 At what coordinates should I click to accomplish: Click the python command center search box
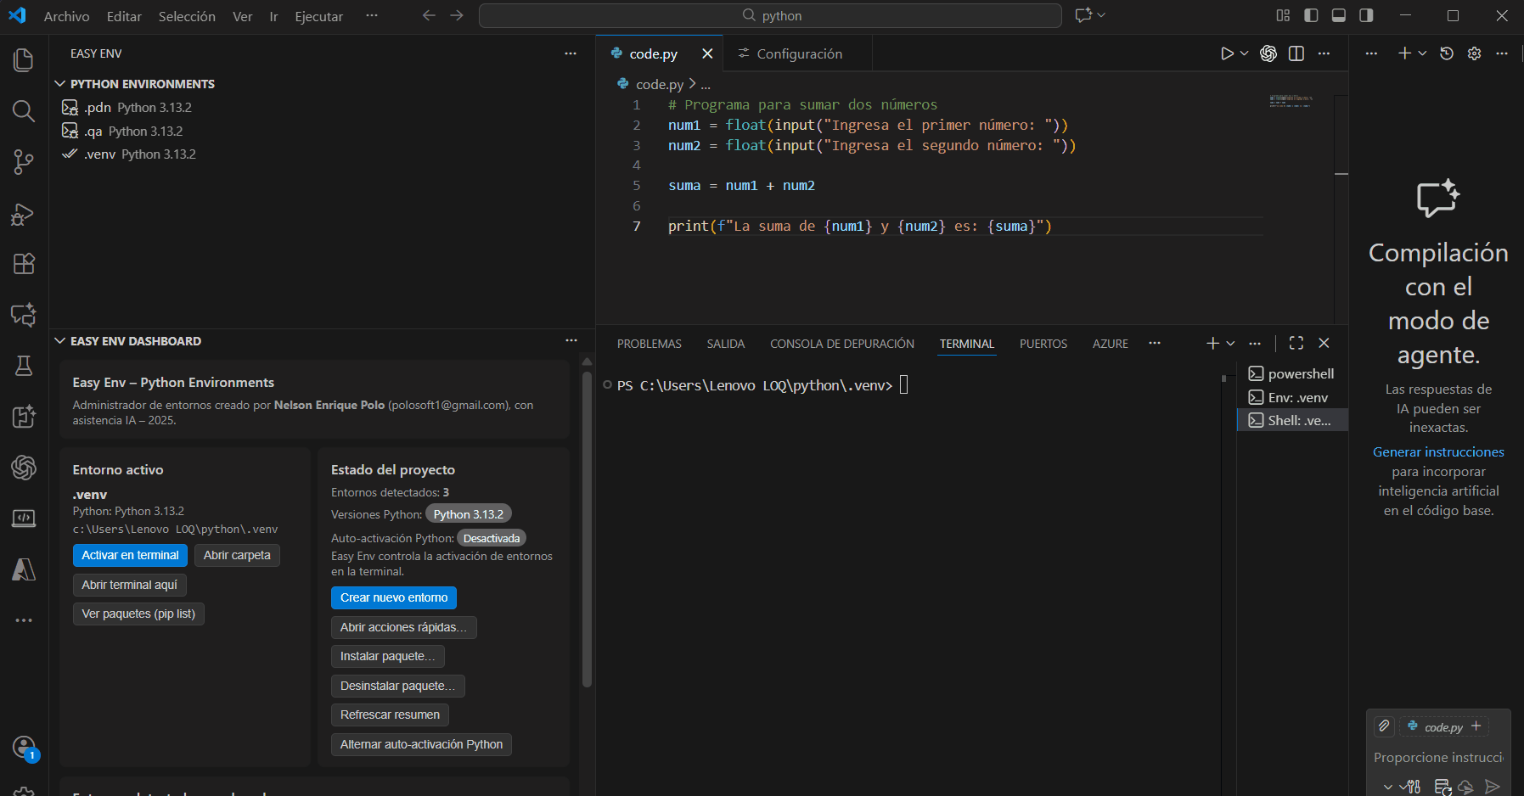click(770, 15)
